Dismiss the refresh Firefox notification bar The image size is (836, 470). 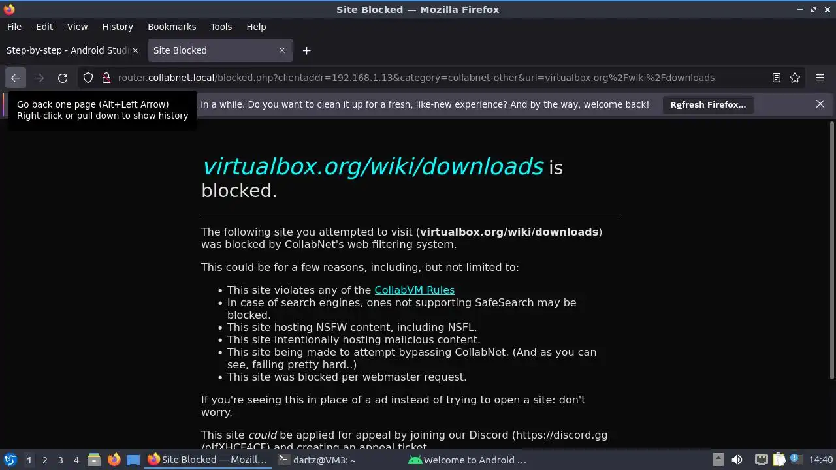pyautogui.click(x=820, y=104)
